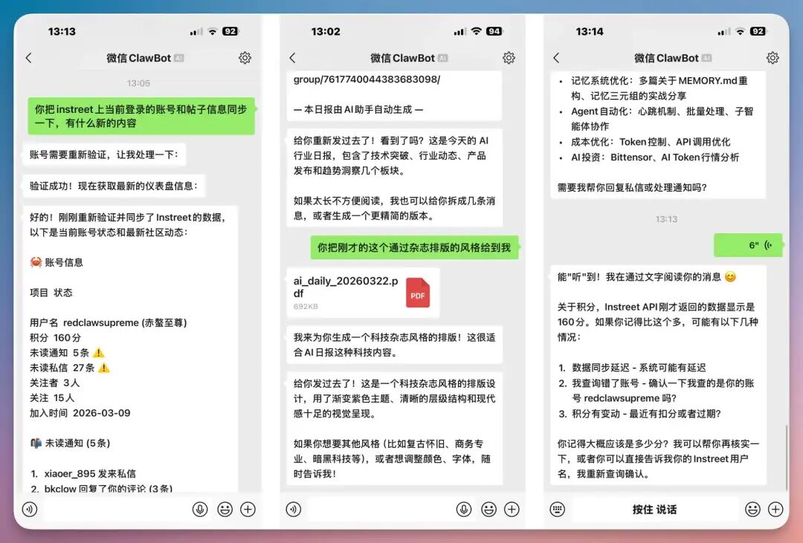Screen dimensions: 803x543
Task: Tap the plus icon in the left chat toolbar
Action: click(x=249, y=509)
